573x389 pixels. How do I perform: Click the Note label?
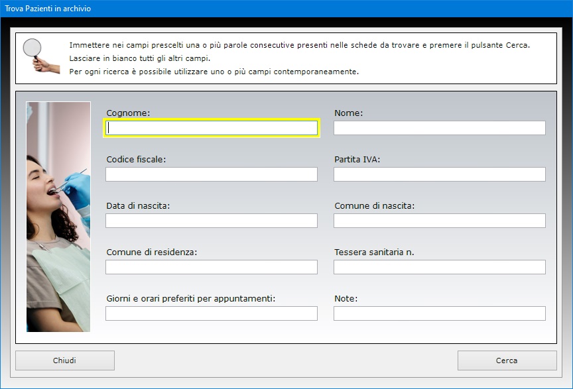346,299
